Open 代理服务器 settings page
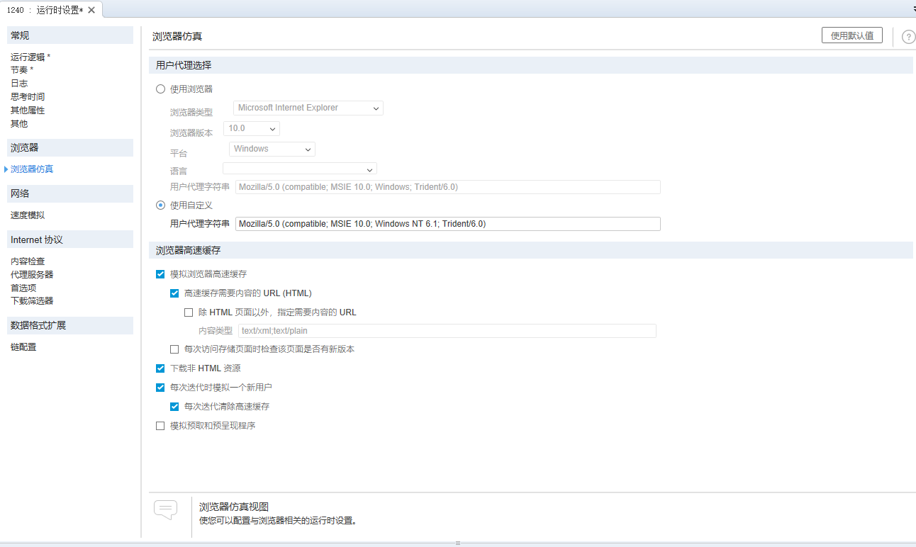This screenshot has width=916, height=547. 32,275
